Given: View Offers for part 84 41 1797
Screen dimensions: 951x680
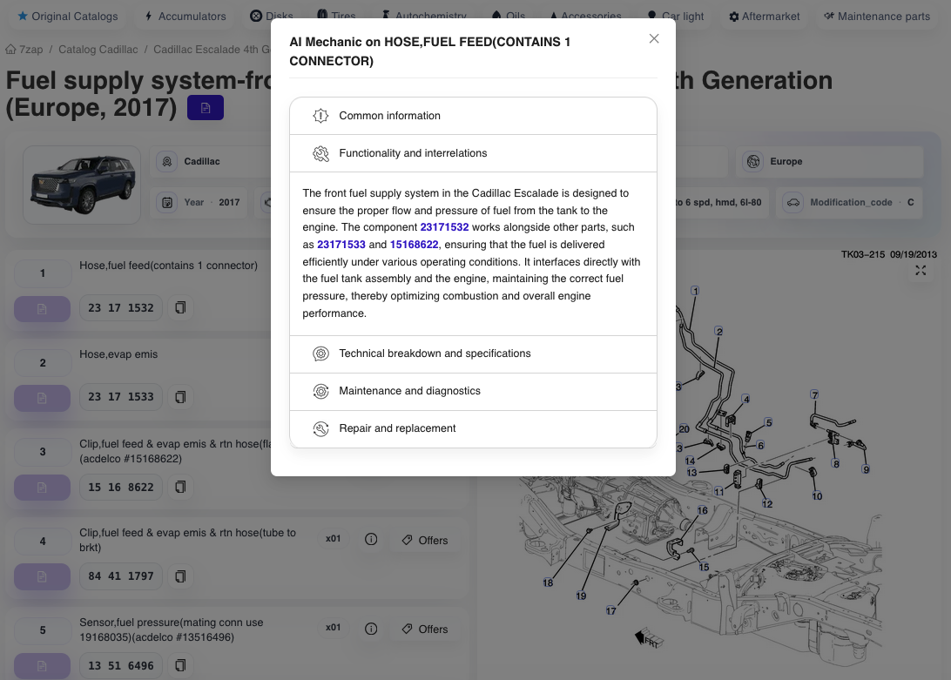Looking at the screenshot, I should [425, 540].
